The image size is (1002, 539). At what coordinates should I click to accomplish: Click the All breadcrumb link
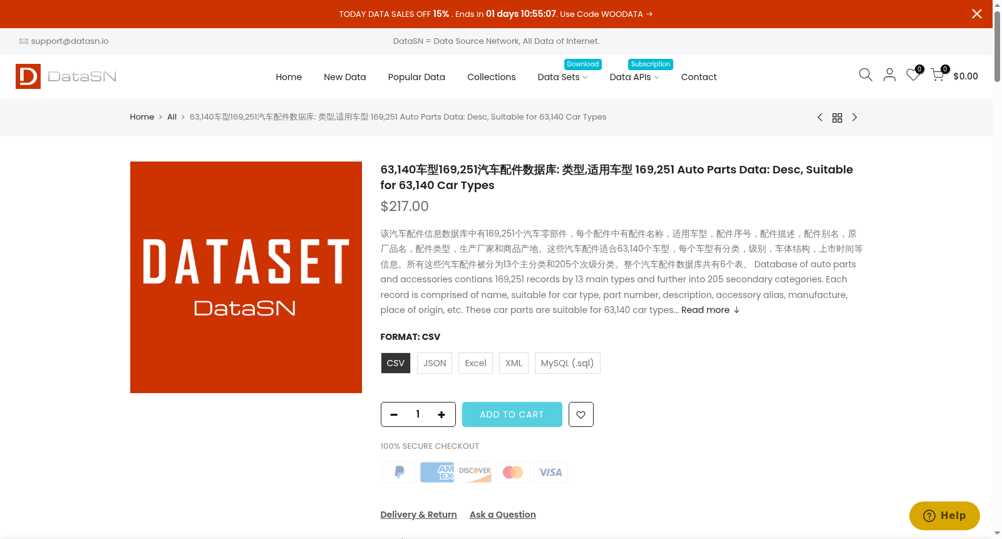[172, 117]
